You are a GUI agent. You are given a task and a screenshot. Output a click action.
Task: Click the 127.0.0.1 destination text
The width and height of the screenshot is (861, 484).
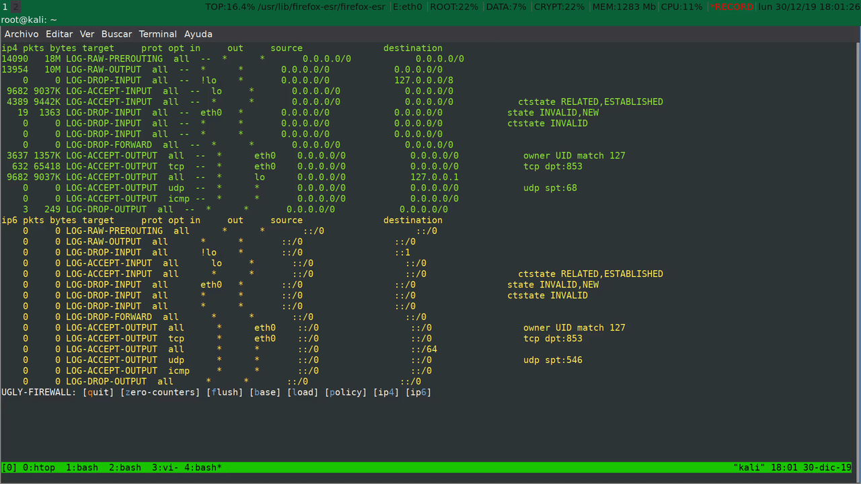(x=435, y=177)
